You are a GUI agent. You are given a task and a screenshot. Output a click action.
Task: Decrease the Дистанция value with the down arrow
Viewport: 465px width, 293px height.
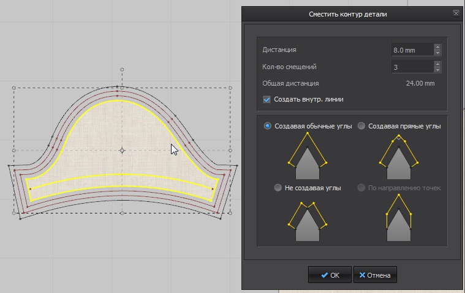coord(437,53)
